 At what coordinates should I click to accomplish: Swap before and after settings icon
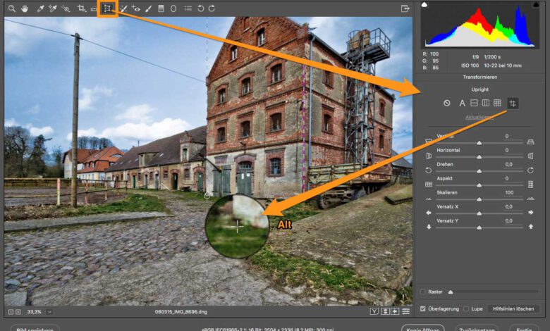pos(385,311)
